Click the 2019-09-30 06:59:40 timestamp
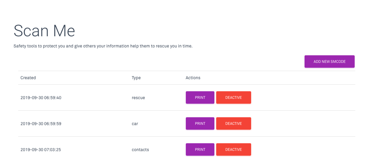Viewport: 375px width, 162px height. (41, 98)
